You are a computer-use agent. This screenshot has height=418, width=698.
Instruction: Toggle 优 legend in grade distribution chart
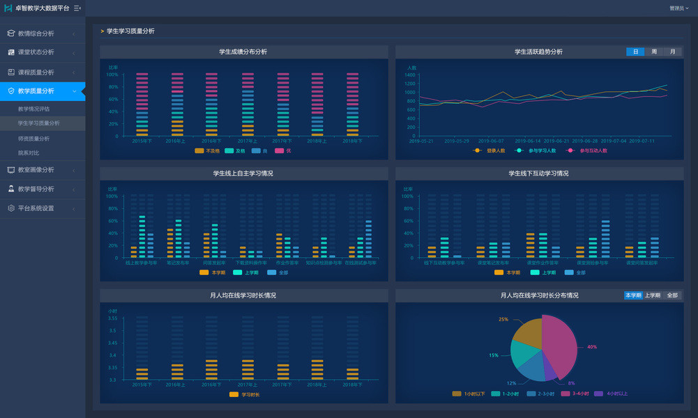[x=282, y=150]
